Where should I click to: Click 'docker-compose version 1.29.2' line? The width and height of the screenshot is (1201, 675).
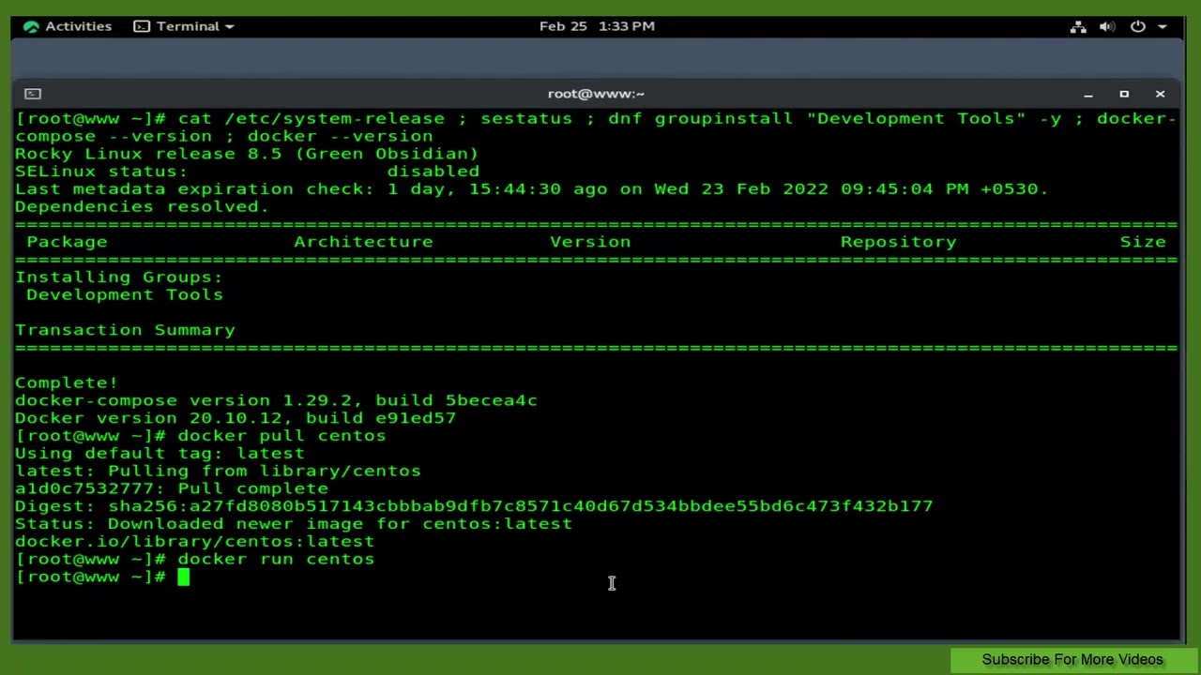[x=276, y=401]
